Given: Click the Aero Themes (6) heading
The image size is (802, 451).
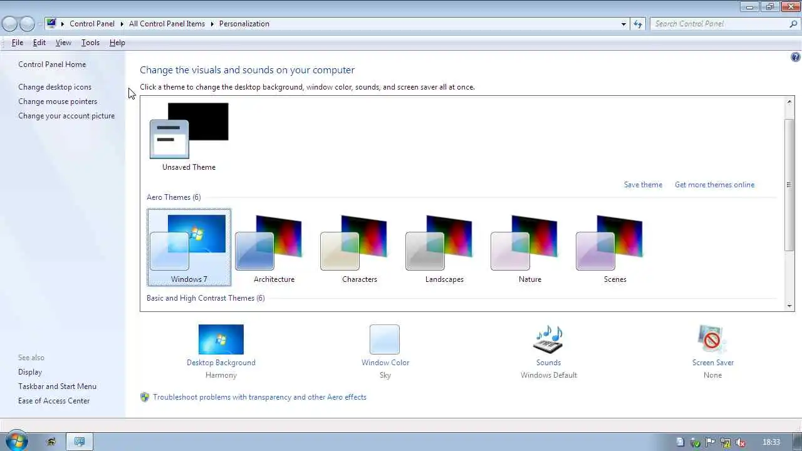Looking at the screenshot, I should [x=174, y=197].
